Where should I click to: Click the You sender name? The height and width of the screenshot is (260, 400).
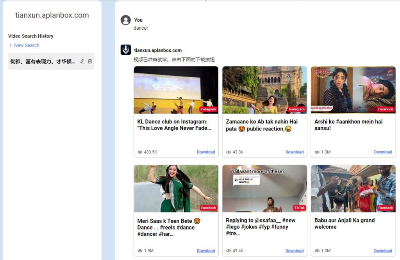pyautogui.click(x=138, y=20)
